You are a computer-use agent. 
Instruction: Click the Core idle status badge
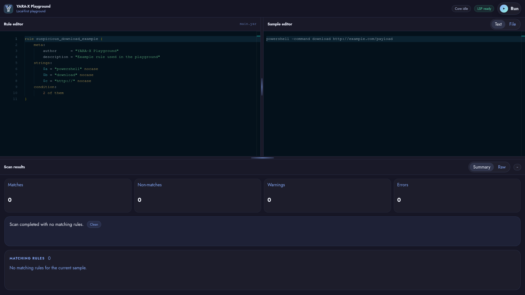point(461,9)
